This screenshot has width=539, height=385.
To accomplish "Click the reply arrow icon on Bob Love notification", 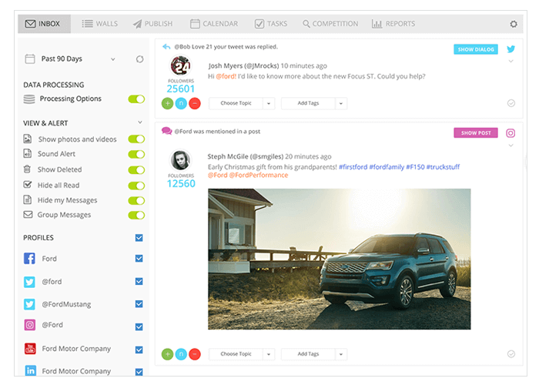I will tap(166, 46).
